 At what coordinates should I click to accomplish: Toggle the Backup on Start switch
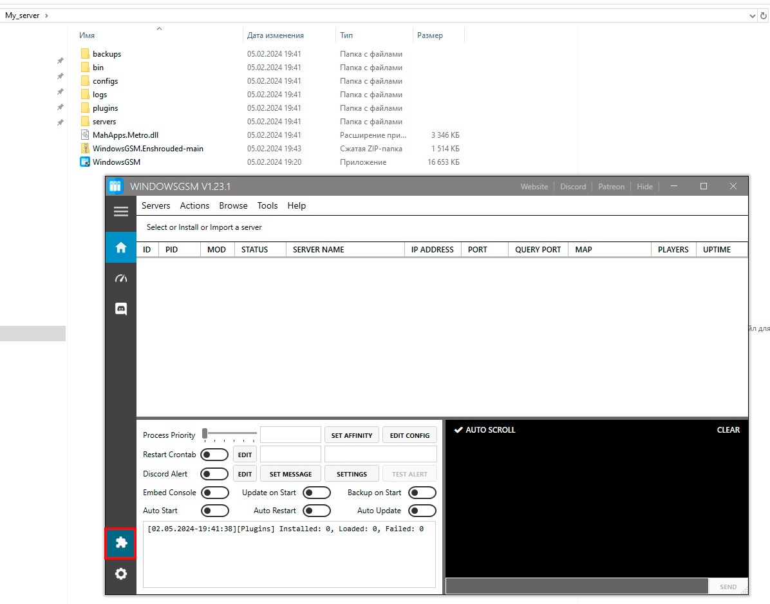[x=422, y=493]
